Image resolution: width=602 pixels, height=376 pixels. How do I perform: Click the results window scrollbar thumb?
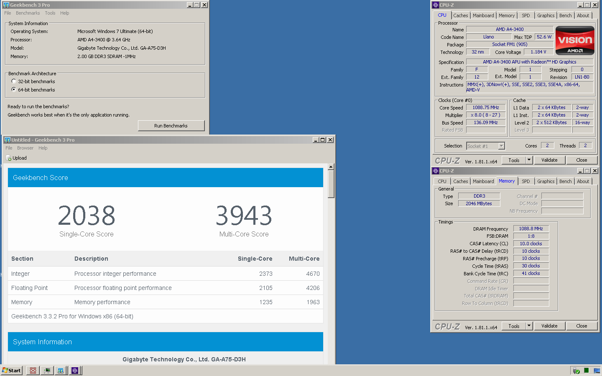click(x=331, y=184)
